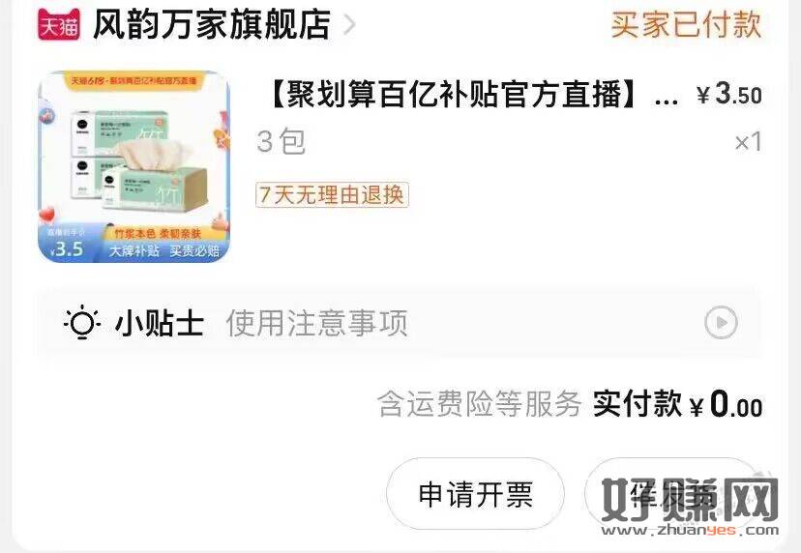Viewport: 801px width, 553px height.
Task: Open the tissue product thumbnail image
Action: click(x=133, y=166)
